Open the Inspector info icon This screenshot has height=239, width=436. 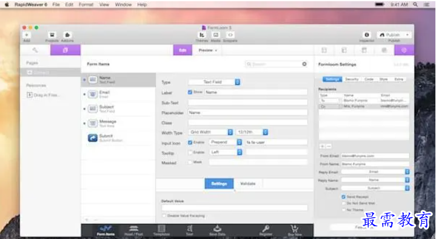click(x=367, y=35)
